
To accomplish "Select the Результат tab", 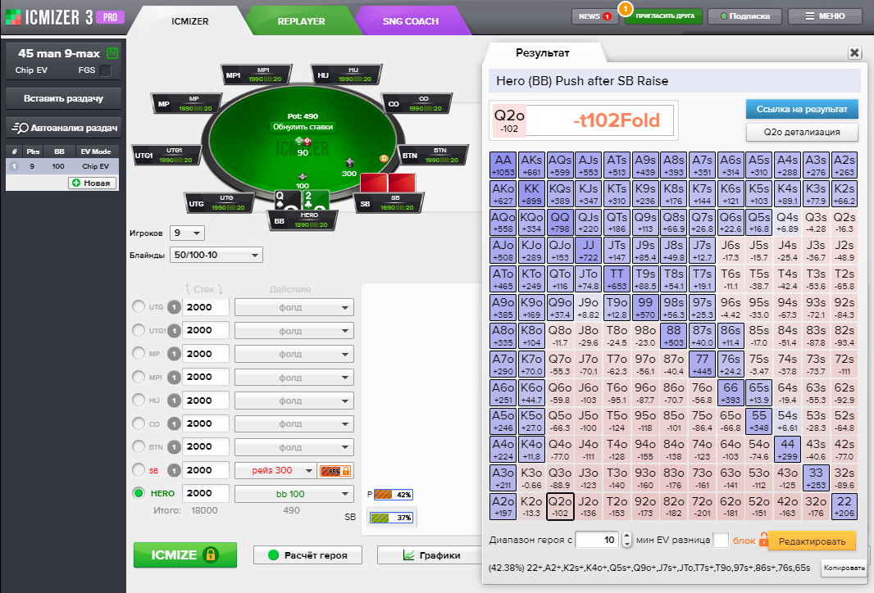I will [542, 53].
